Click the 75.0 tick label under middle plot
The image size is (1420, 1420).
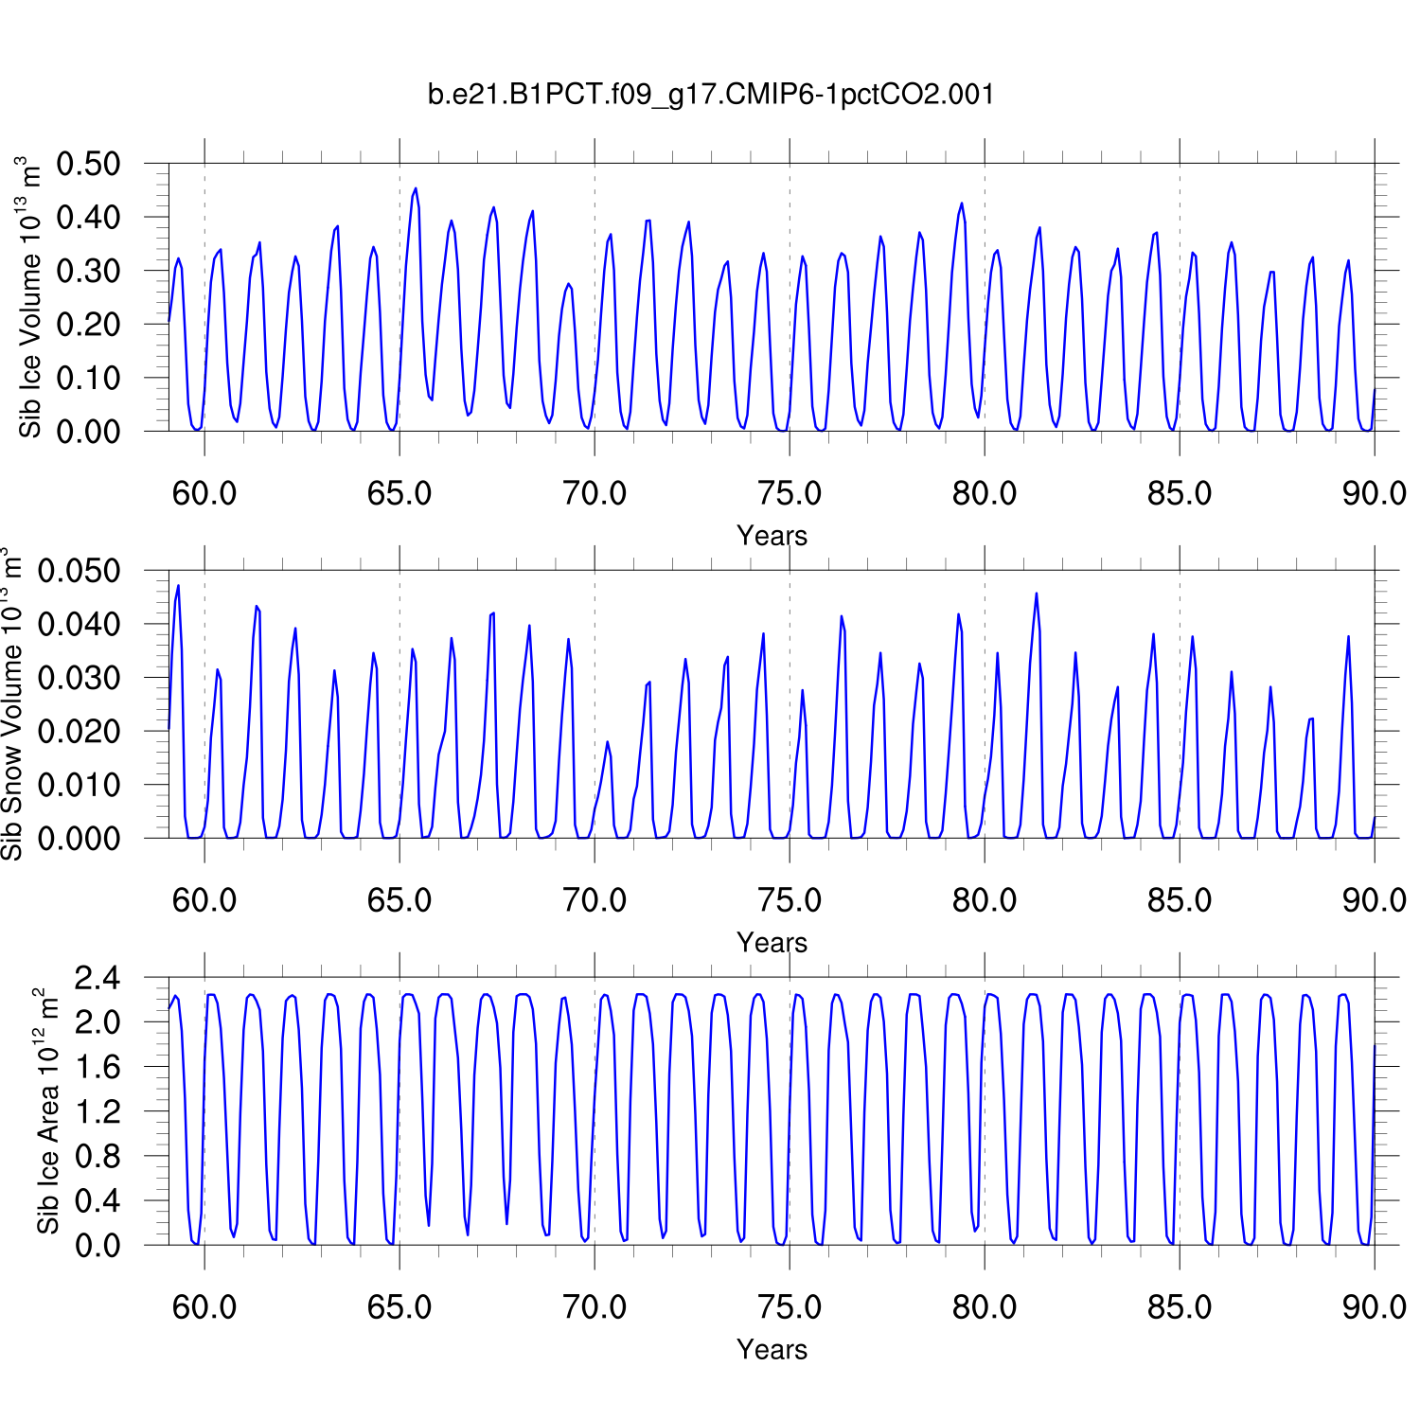click(x=790, y=900)
